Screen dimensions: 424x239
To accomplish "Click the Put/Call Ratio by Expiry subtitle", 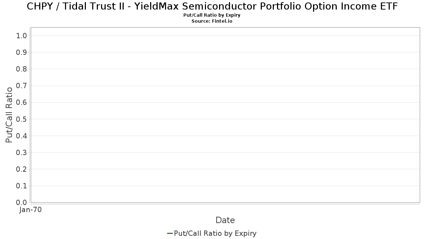I will click(x=212, y=15).
